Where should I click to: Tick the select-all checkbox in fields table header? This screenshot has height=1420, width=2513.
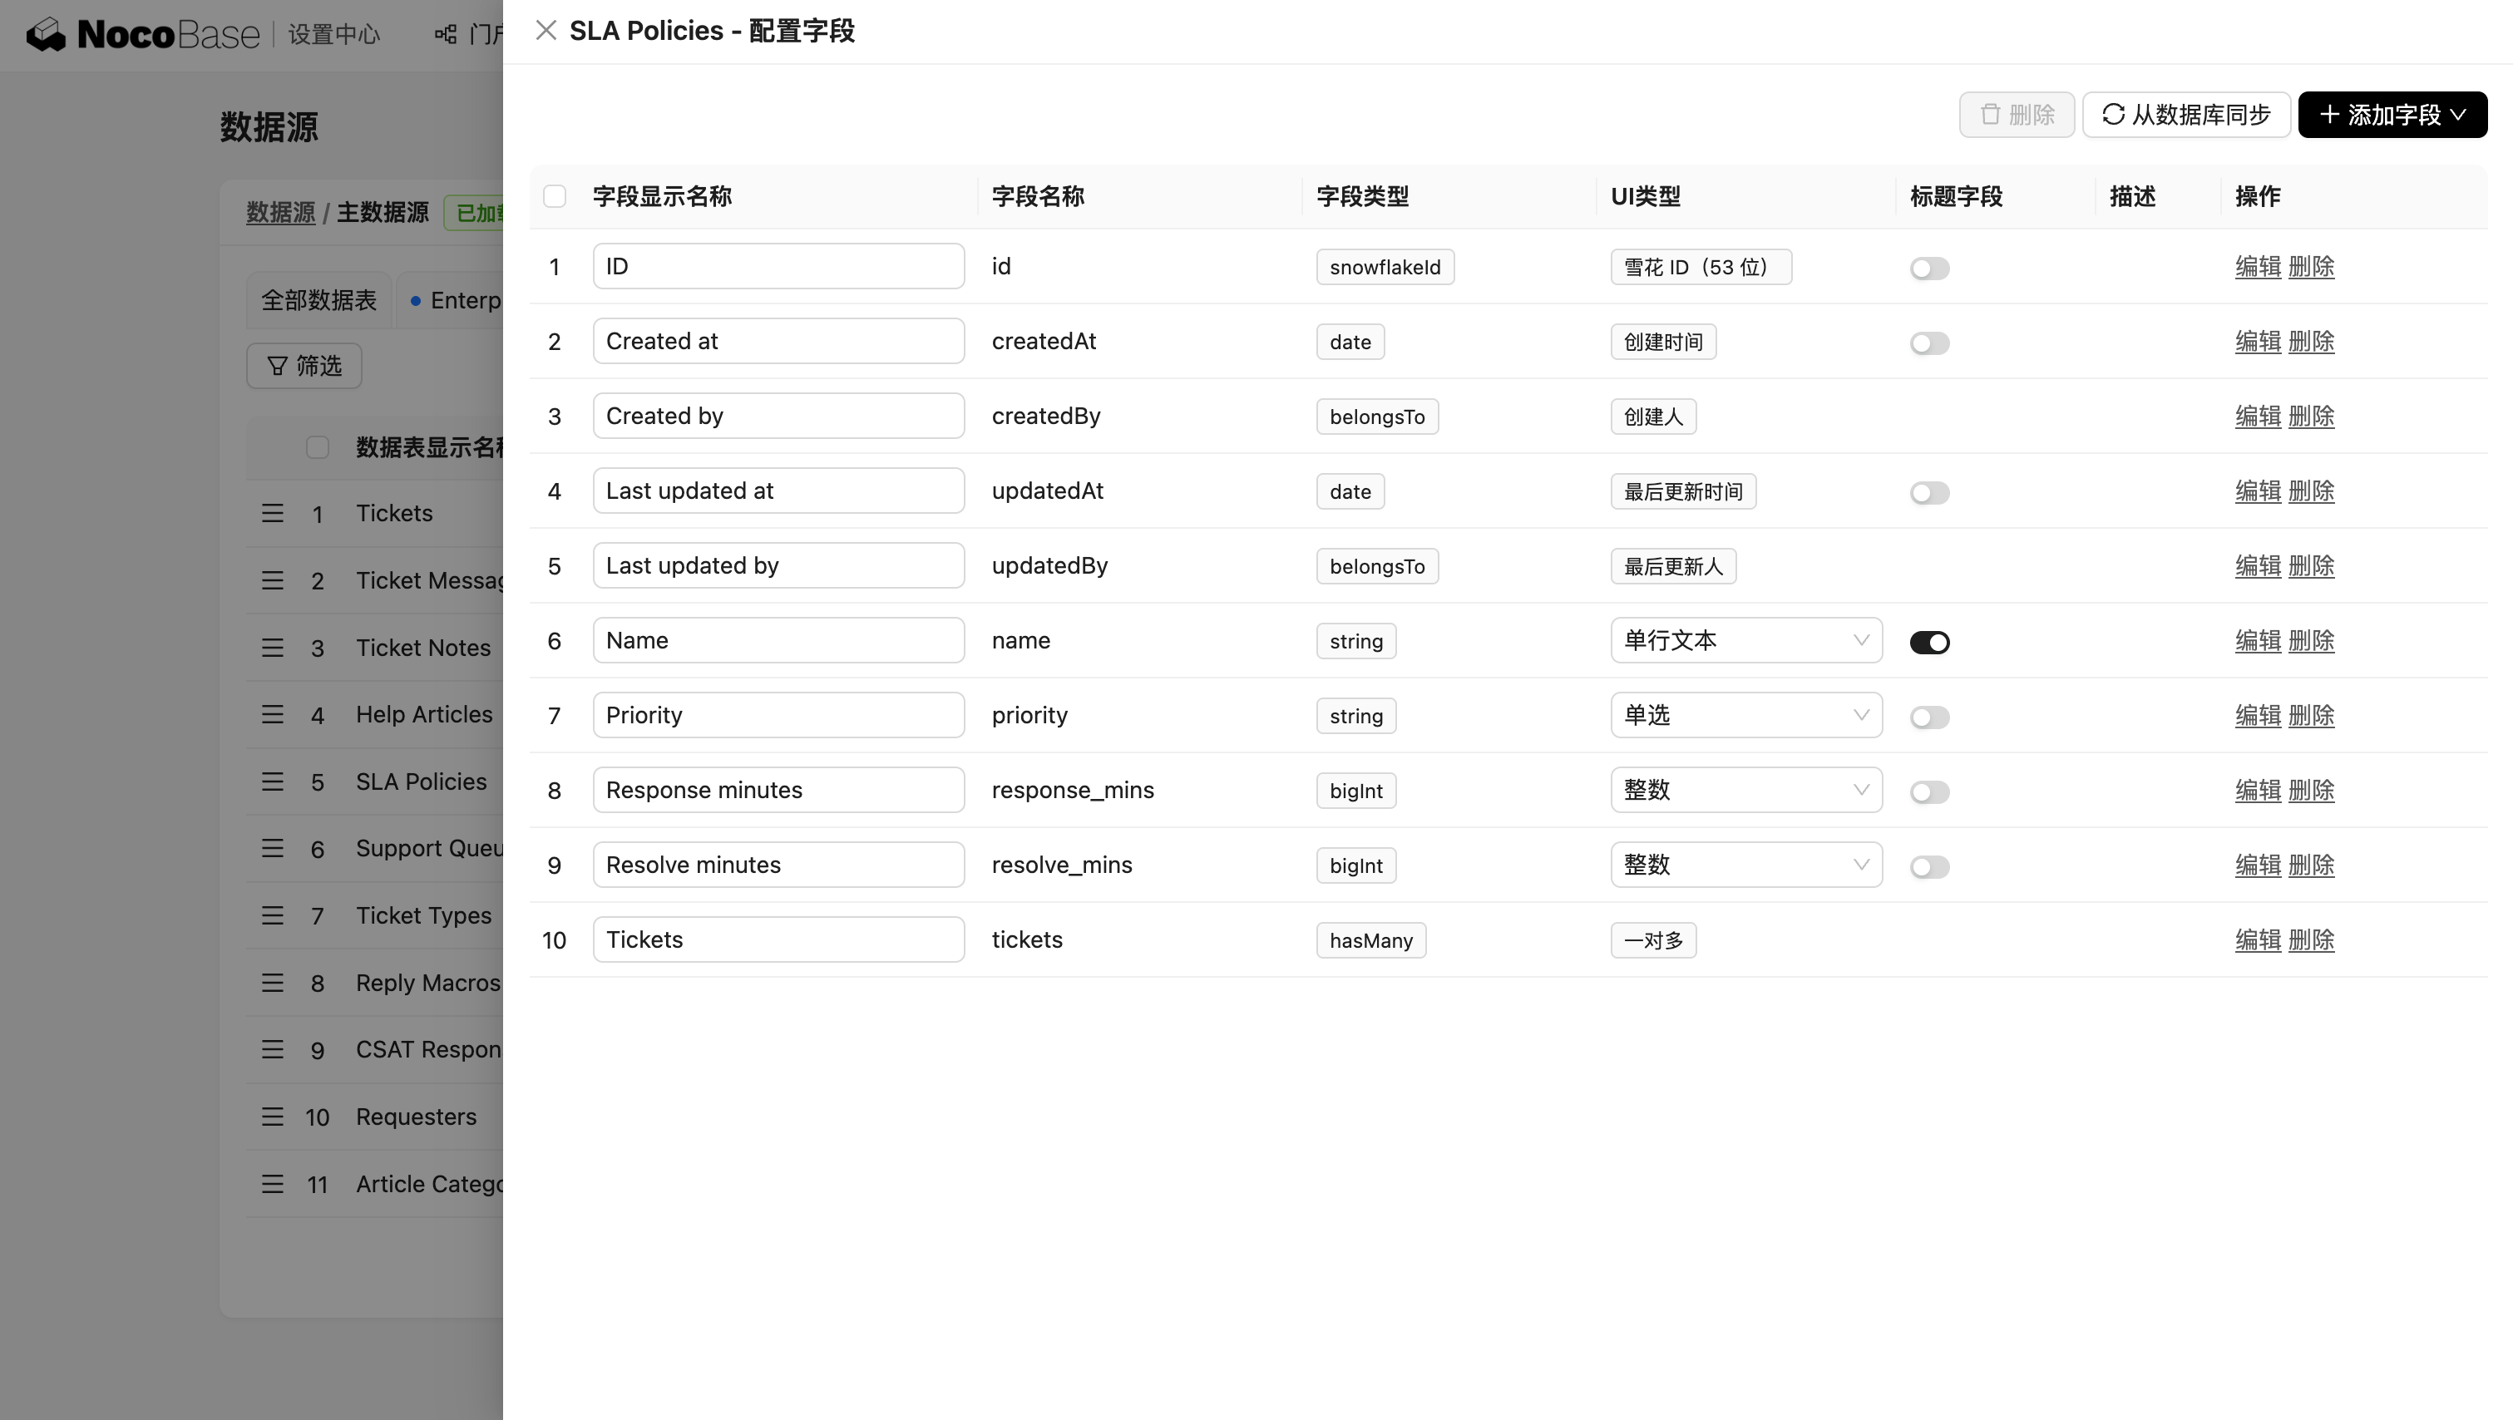[554, 196]
